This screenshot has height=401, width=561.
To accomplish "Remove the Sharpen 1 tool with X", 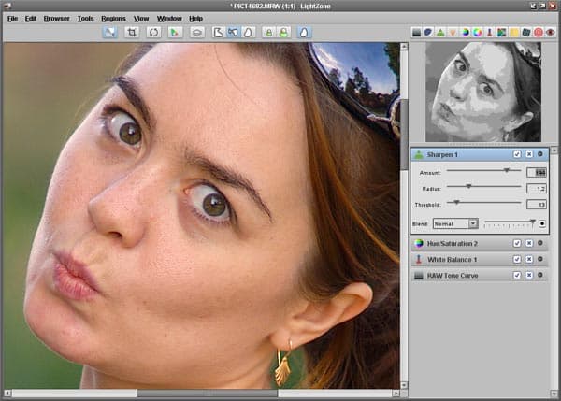I will pyautogui.click(x=528, y=153).
